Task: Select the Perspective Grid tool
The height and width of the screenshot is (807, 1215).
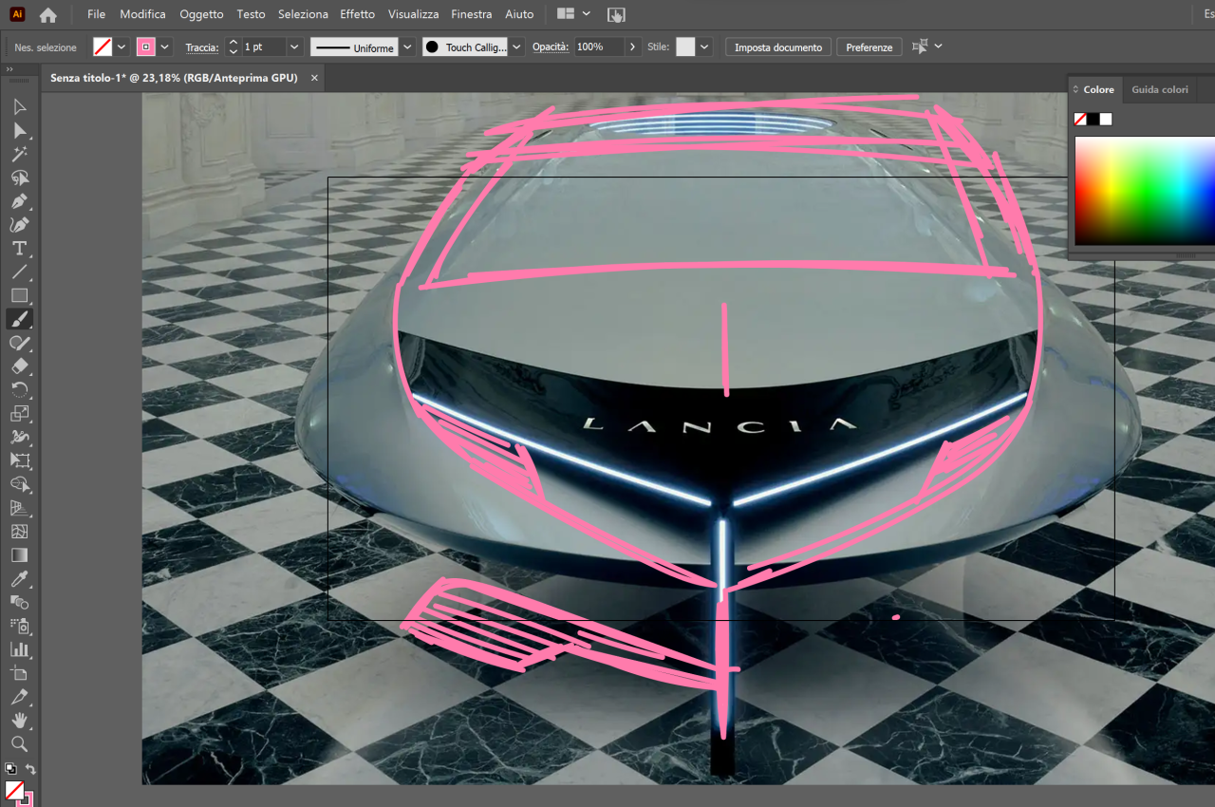Action: pos(19,509)
